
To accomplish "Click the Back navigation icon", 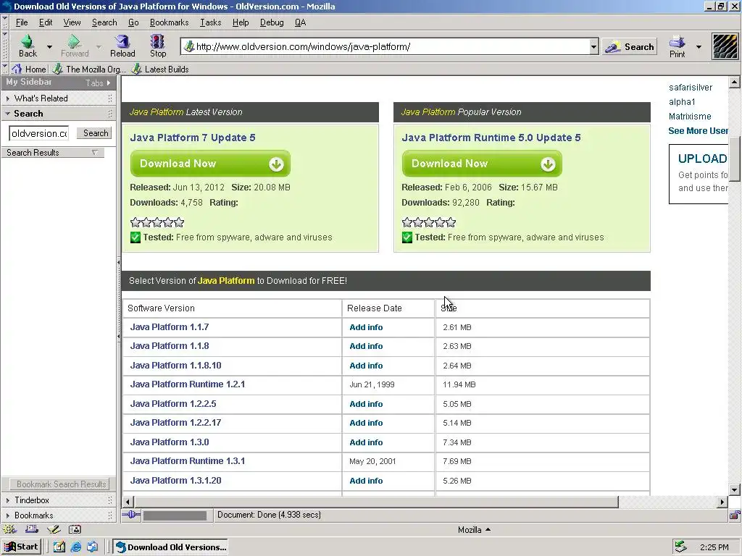I will pos(28,41).
